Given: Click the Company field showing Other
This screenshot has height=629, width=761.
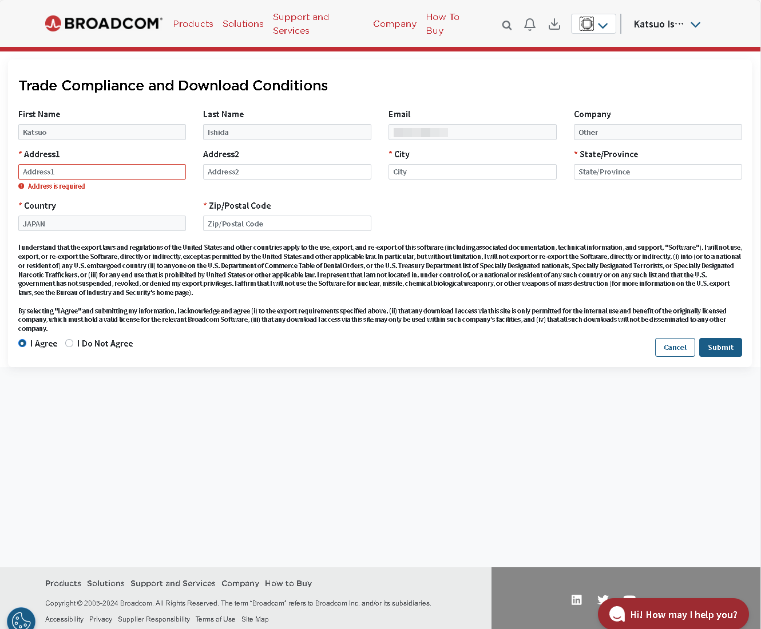Looking at the screenshot, I should tap(658, 132).
